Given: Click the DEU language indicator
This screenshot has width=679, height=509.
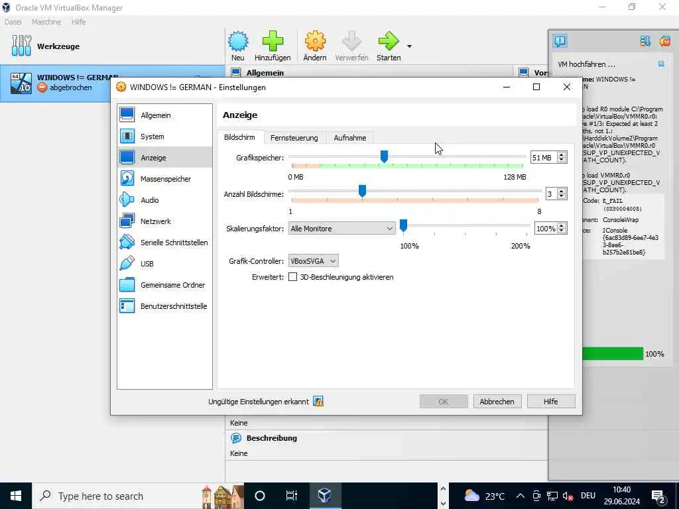Looking at the screenshot, I should click(588, 496).
